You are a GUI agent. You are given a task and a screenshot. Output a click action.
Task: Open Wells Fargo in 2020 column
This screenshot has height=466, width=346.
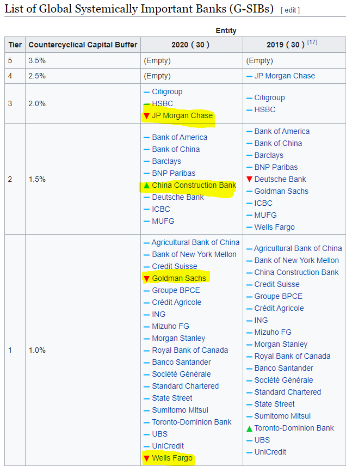[x=172, y=458]
